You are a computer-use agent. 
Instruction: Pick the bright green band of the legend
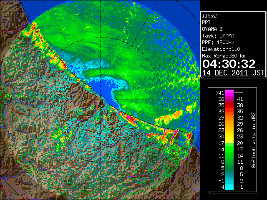(x=229, y=149)
